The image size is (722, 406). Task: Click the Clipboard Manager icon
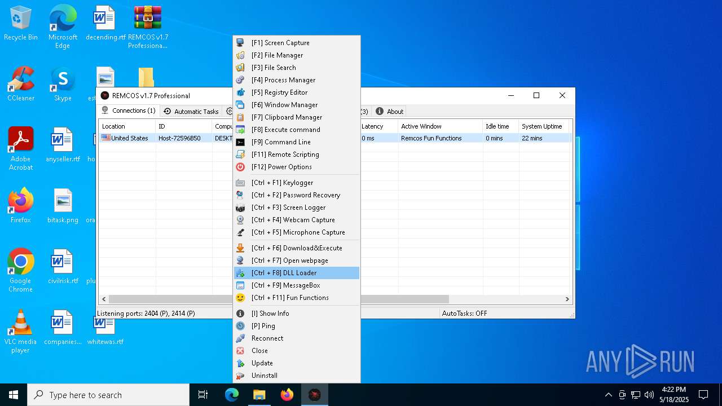tap(240, 117)
